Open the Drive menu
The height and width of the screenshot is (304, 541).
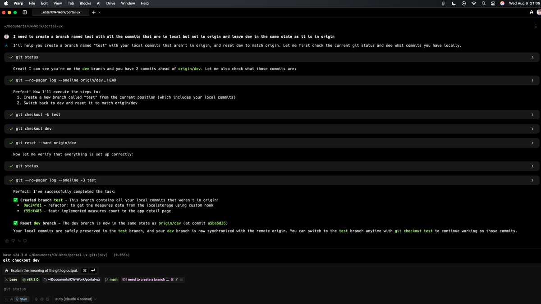111,3
